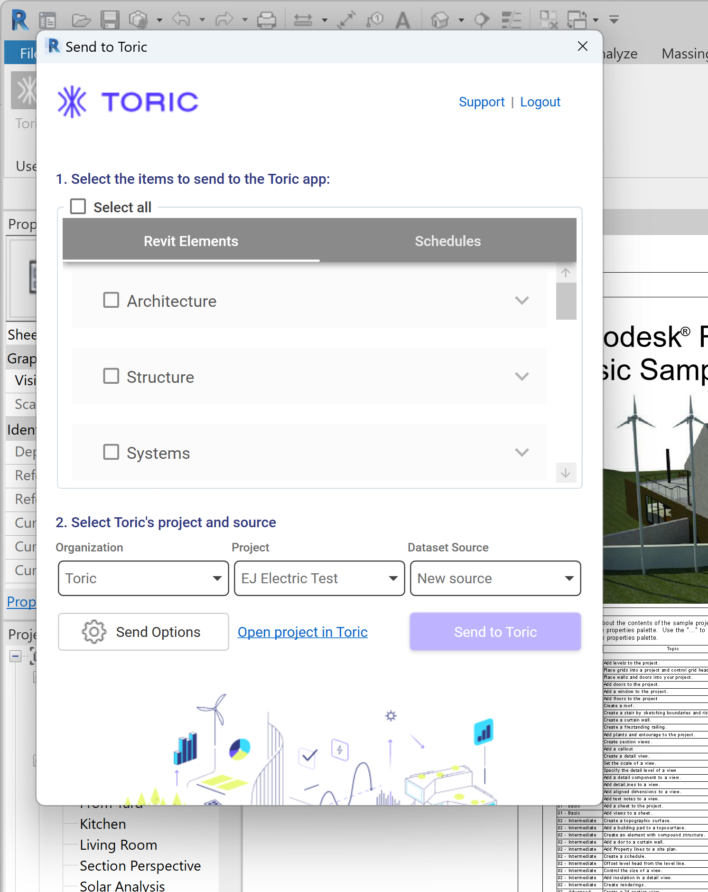Expand the Architecture category chevron
708x892 pixels.
click(x=522, y=301)
